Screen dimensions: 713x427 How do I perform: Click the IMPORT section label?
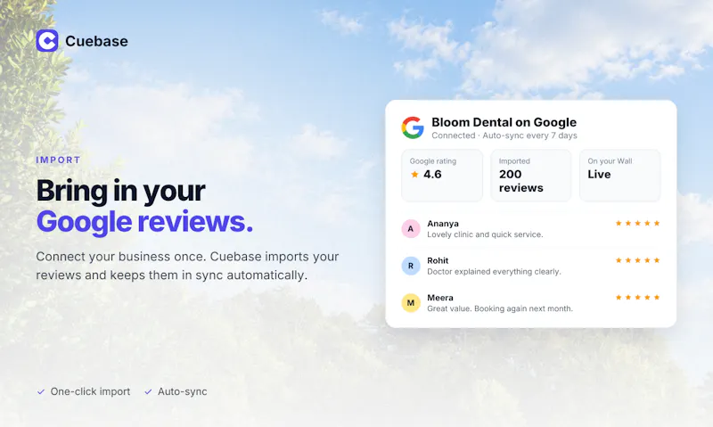[x=58, y=160]
